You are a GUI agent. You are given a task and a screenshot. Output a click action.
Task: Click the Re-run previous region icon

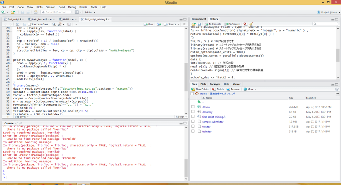(159, 24)
